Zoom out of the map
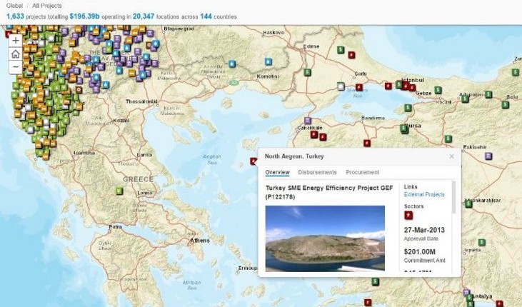This screenshot has width=522, height=307. coord(15,66)
